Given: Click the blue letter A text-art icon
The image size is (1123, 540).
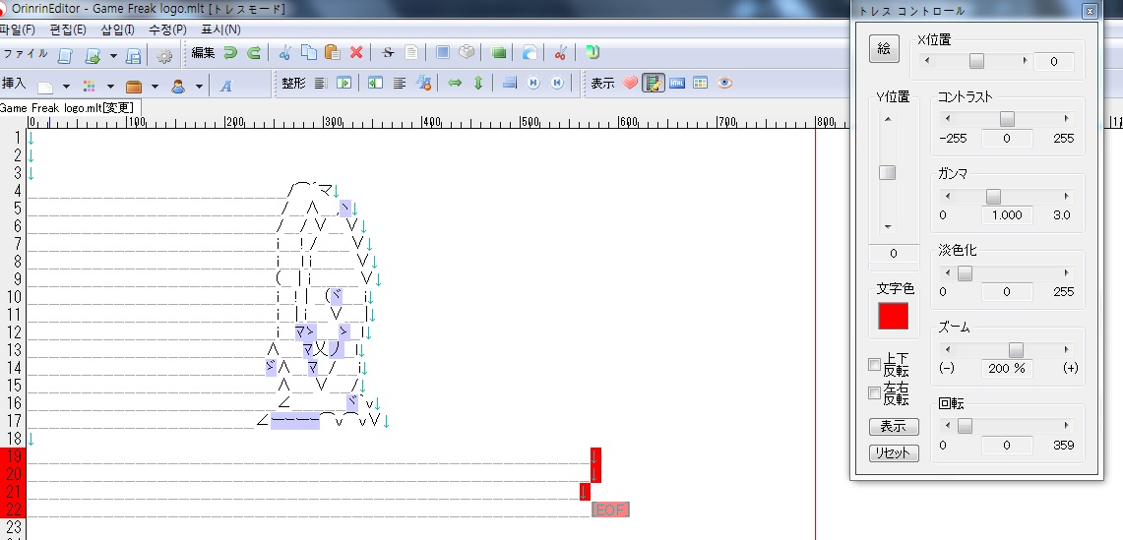Looking at the screenshot, I should pos(225,86).
